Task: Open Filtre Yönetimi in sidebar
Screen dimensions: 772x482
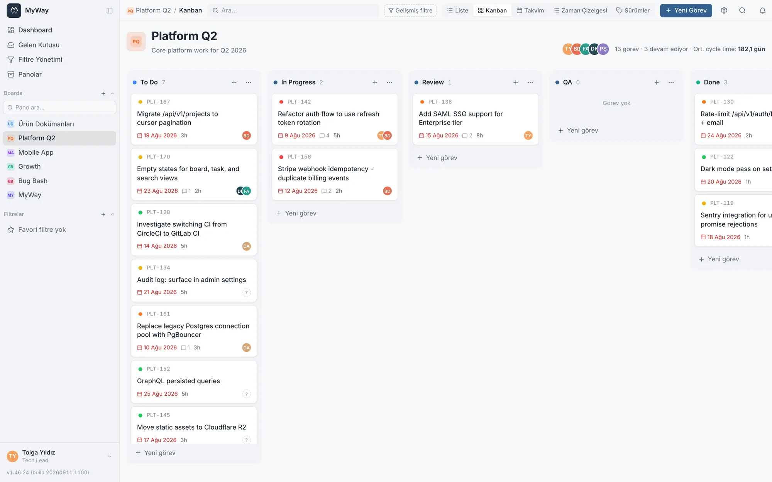Action: 59,59
